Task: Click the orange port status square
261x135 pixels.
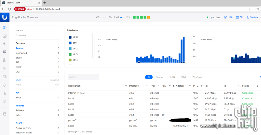Action: [x=148, y=17]
